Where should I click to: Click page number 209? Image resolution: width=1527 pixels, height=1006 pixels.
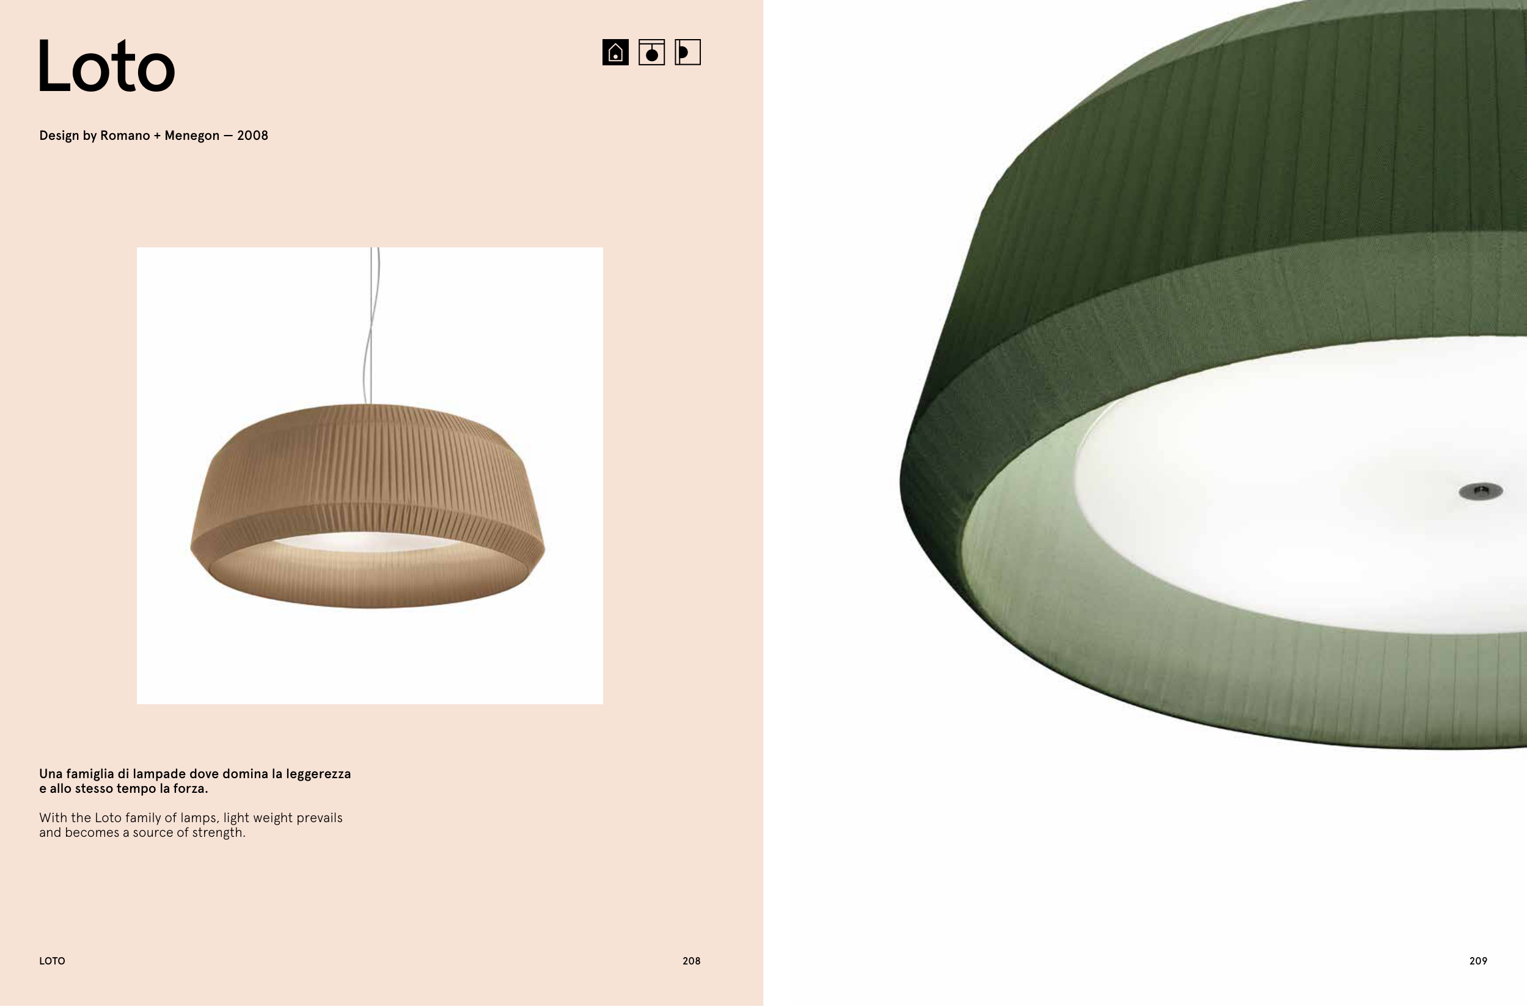(x=1478, y=960)
